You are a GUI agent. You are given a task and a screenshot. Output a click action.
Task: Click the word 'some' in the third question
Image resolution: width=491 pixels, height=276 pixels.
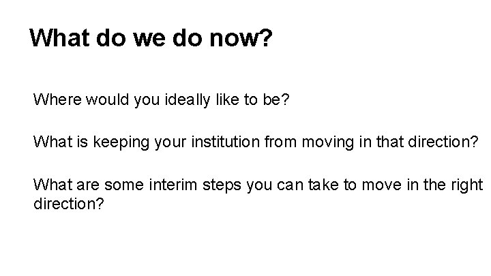click(124, 185)
